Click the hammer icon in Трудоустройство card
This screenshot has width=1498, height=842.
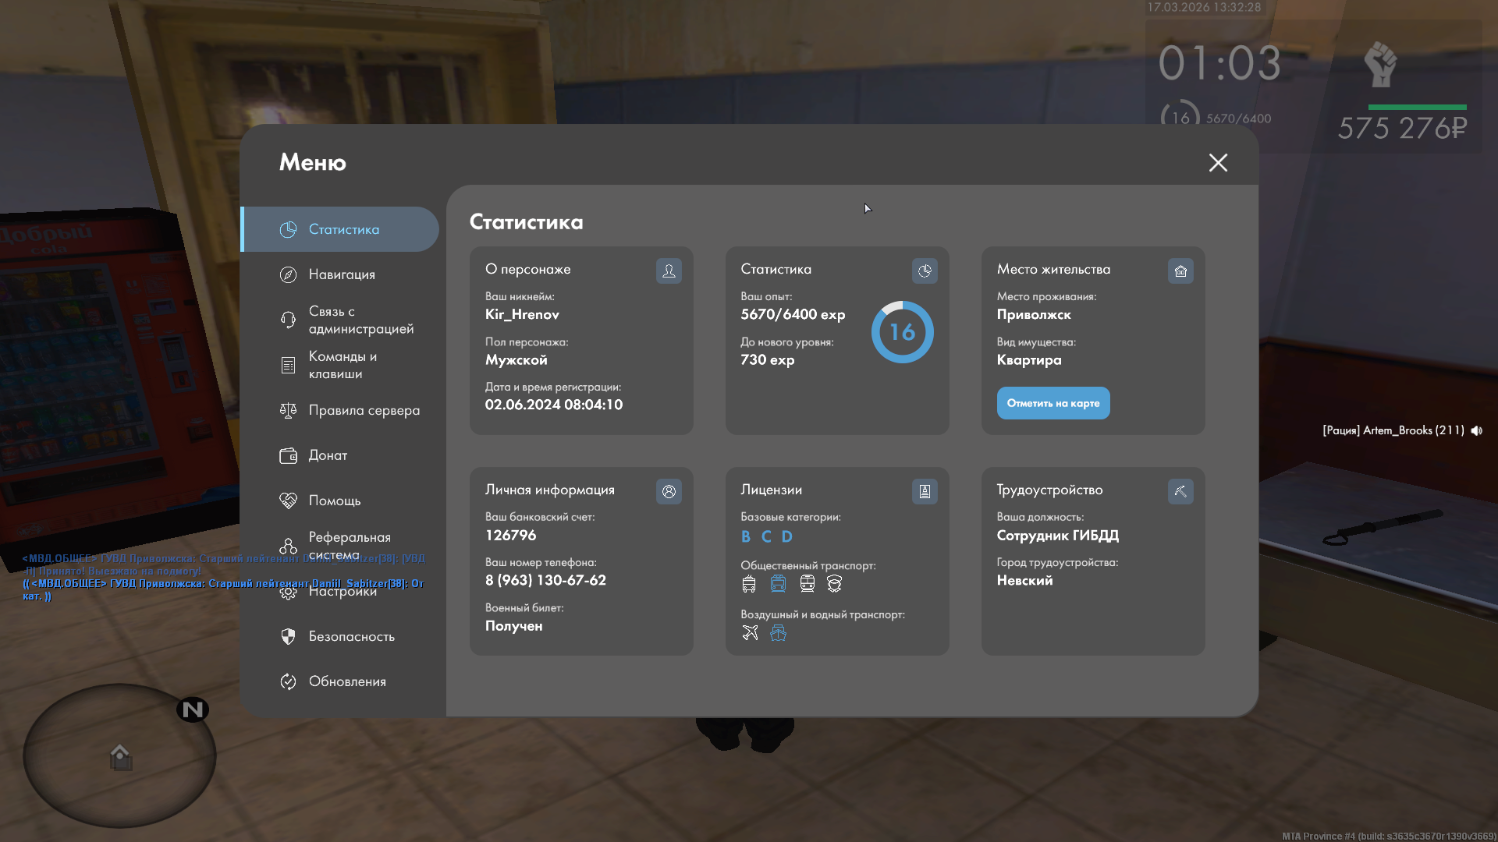pyautogui.click(x=1180, y=491)
